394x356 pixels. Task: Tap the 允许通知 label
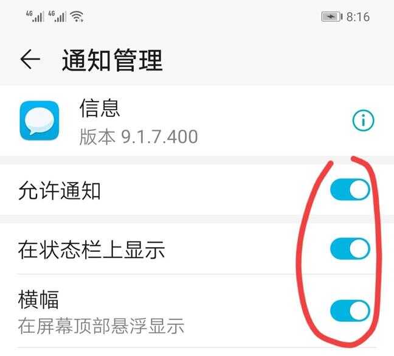(60, 190)
